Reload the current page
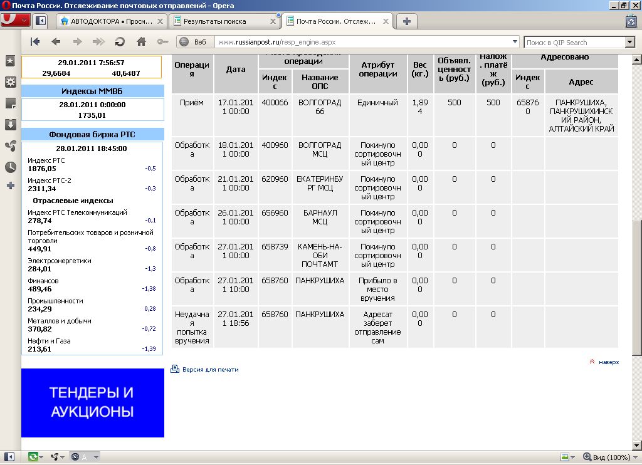This screenshot has height=465, width=642. 120,42
